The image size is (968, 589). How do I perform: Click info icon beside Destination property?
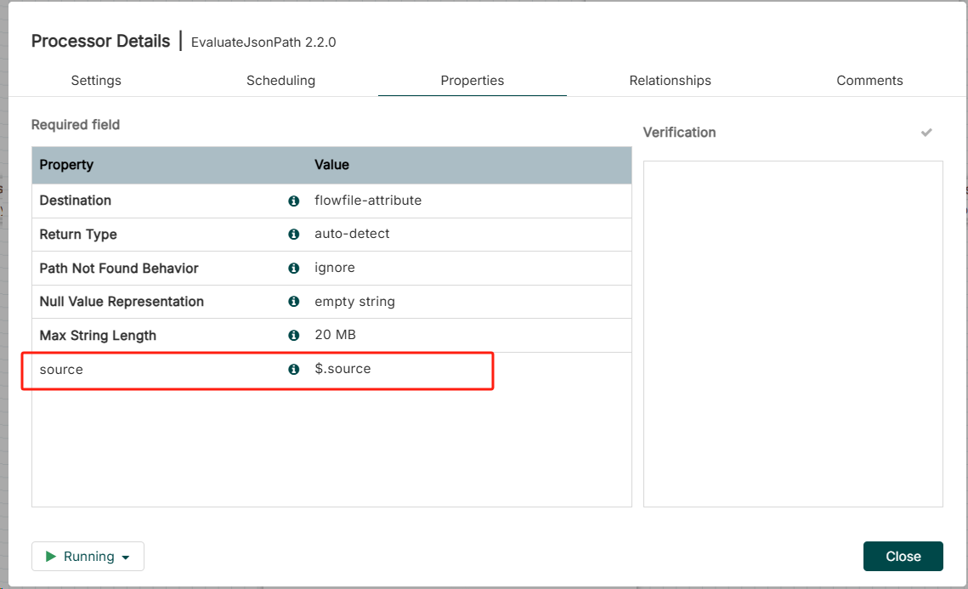294,201
